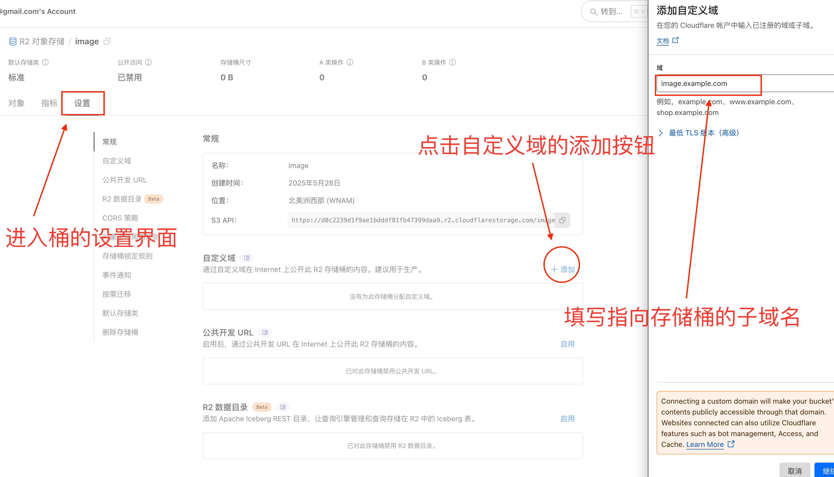Click the 取消 button

[x=794, y=471]
